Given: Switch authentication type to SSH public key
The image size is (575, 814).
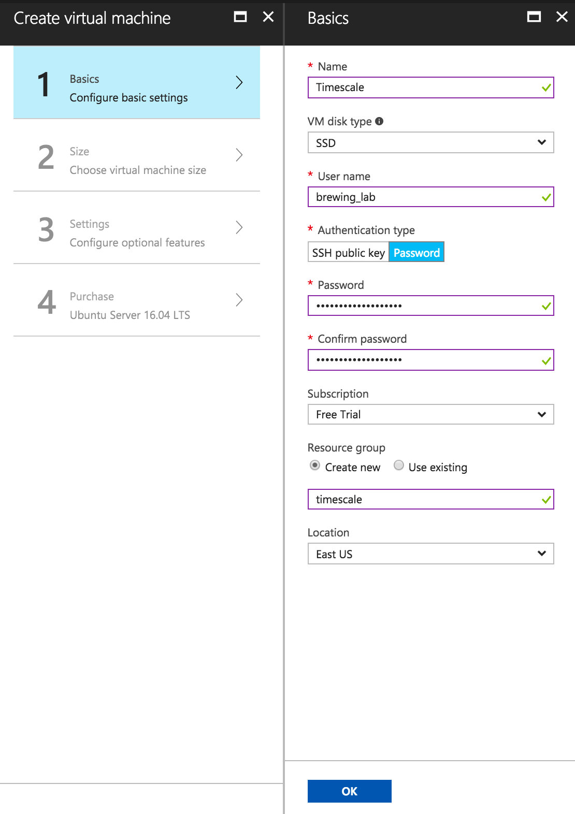Looking at the screenshot, I should click(x=348, y=253).
